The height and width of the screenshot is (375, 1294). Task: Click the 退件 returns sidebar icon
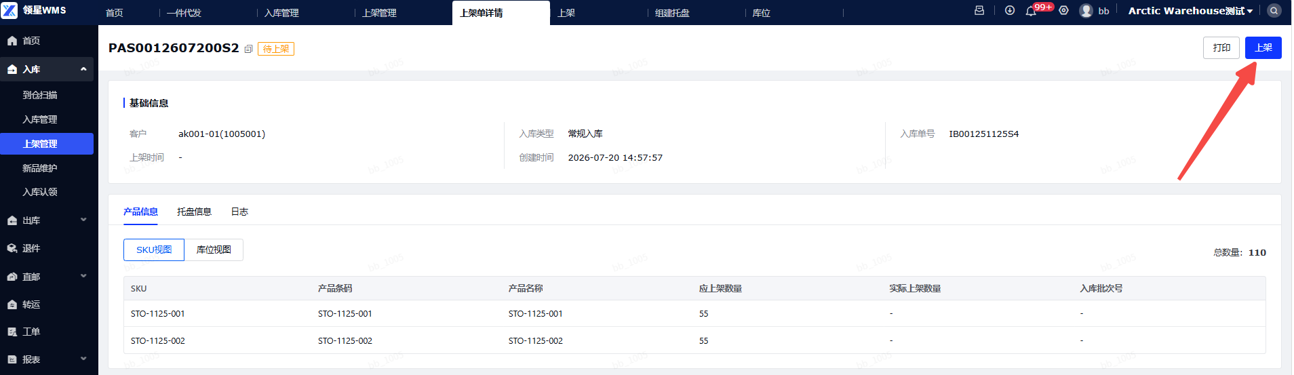tap(12, 248)
